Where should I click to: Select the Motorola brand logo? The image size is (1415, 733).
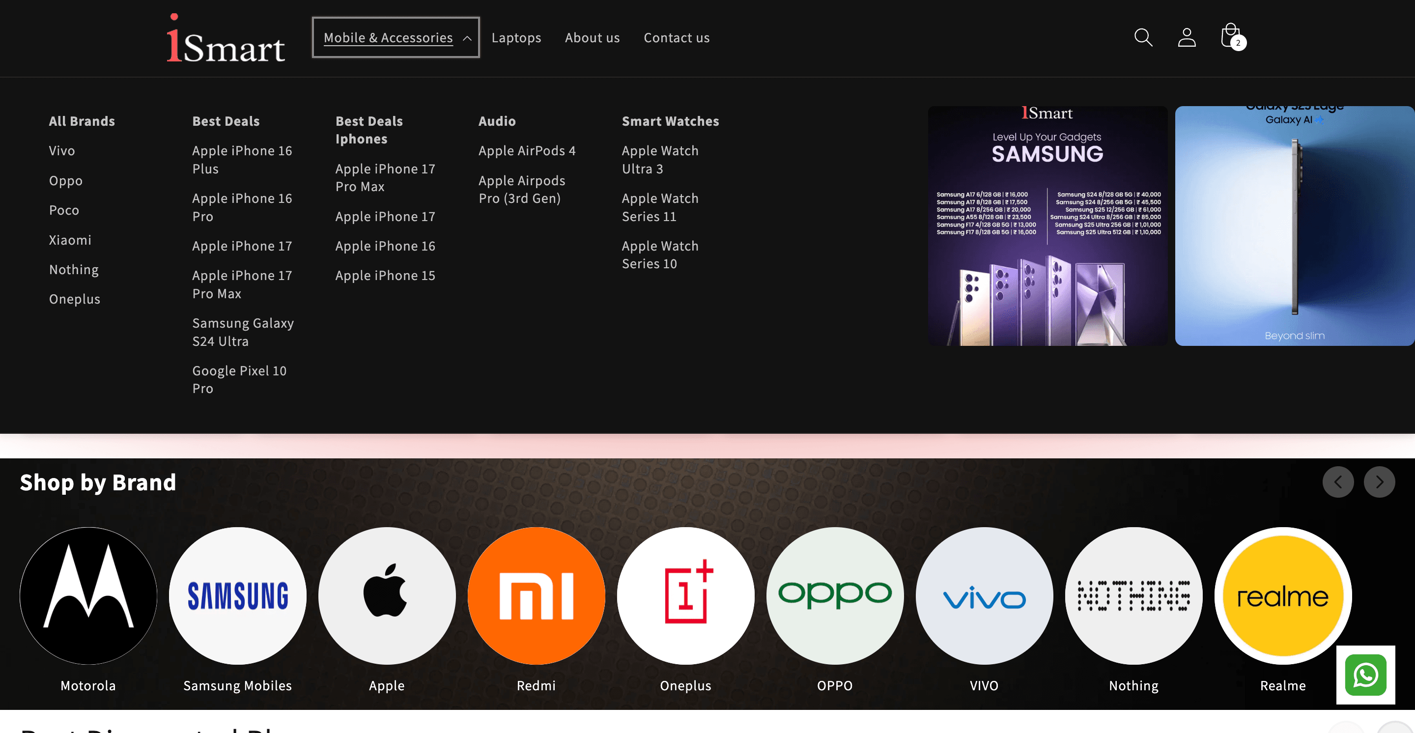point(88,596)
